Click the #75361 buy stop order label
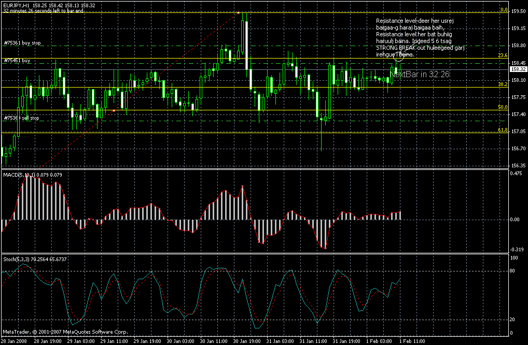The width and height of the screenshot is (528, 345). tap(22, 42)
